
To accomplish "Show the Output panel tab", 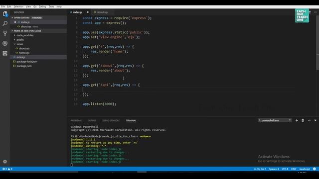I will click(x=92, y=120).
